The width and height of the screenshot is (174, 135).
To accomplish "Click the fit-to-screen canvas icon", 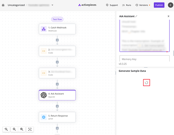I will click(30, 129).
